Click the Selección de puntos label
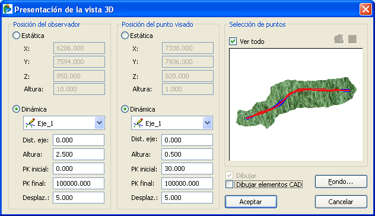This screenshot has width=375, height=216. (258, 24)
